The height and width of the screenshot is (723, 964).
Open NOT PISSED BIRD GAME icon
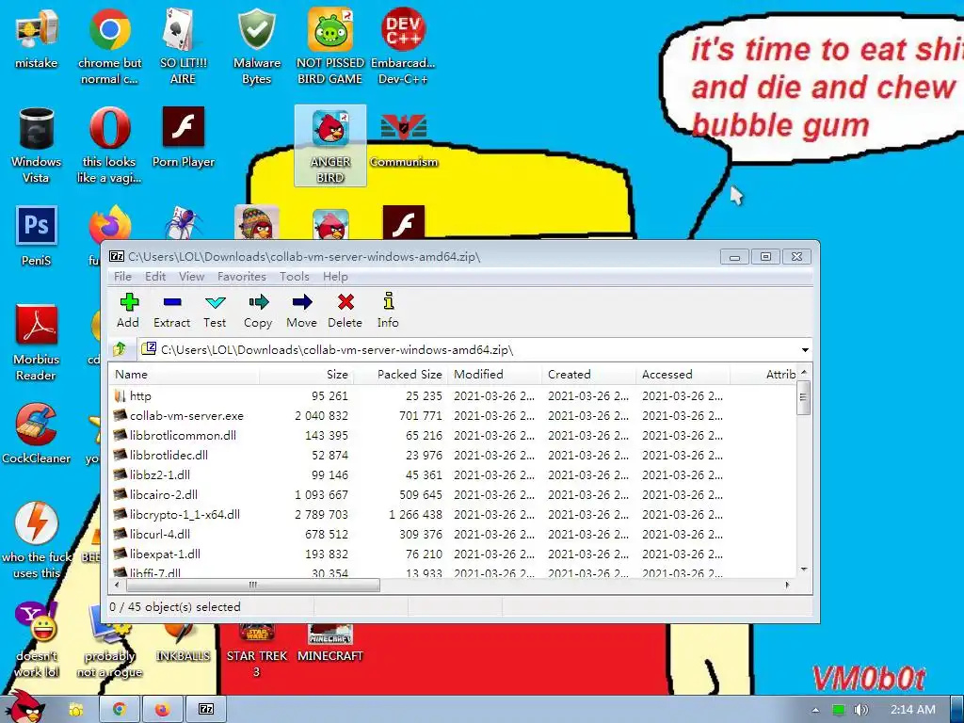[330, 47]
